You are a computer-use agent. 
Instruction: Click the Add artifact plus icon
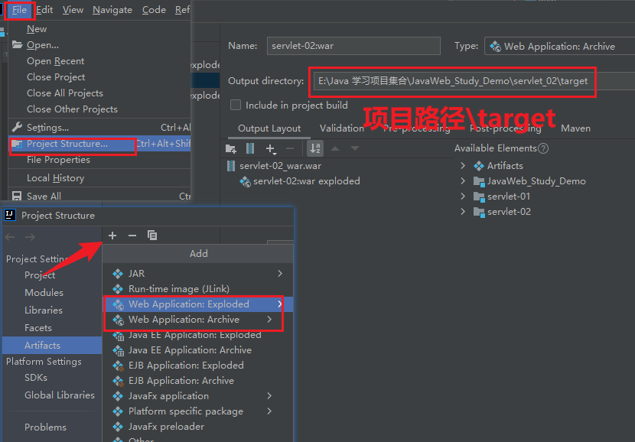click(x=112, y=236)
